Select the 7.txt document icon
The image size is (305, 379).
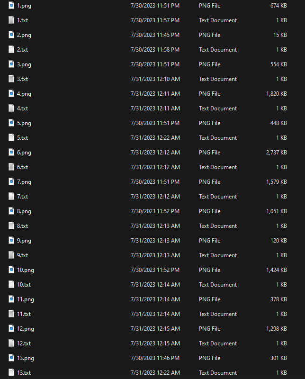click(x=11, y=196)
